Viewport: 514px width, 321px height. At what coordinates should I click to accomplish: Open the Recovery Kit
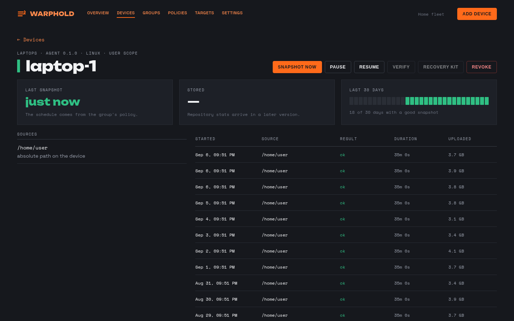click(x=440, y=67)
